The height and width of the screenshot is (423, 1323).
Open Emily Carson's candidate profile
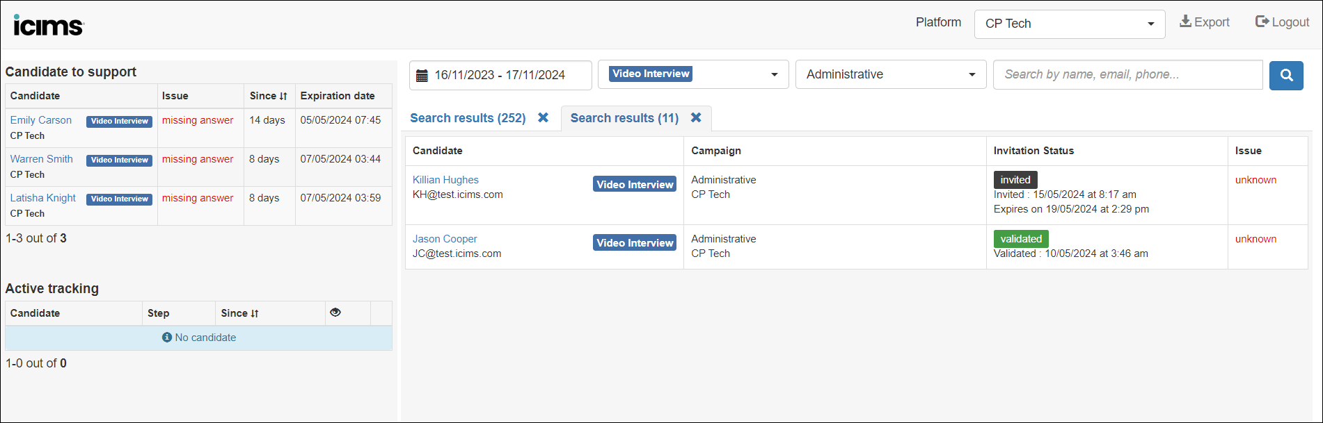click(41, 120)
